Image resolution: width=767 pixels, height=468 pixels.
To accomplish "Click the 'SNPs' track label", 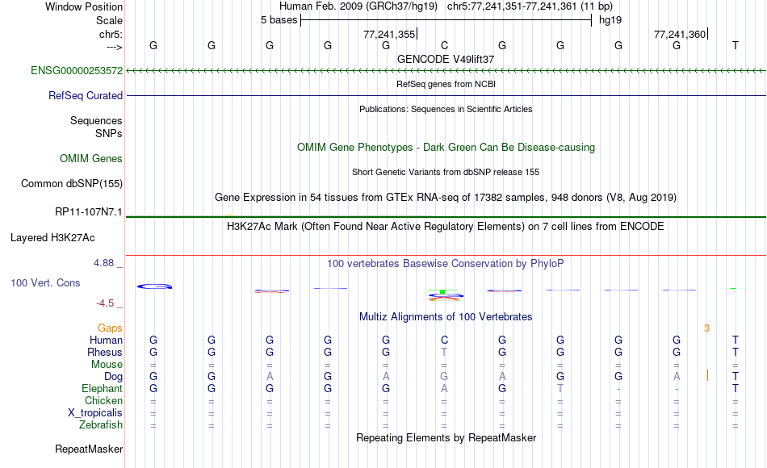I will (x=109, y=133).
